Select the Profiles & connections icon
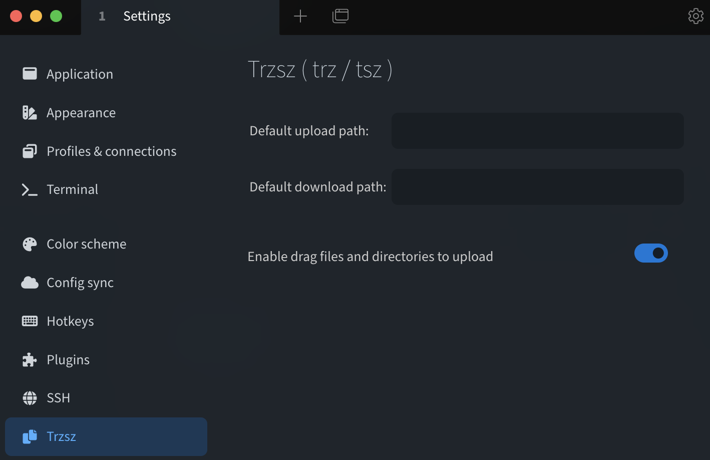The width and height of the screenshot is (710, 460). click(x=30, y=151)
